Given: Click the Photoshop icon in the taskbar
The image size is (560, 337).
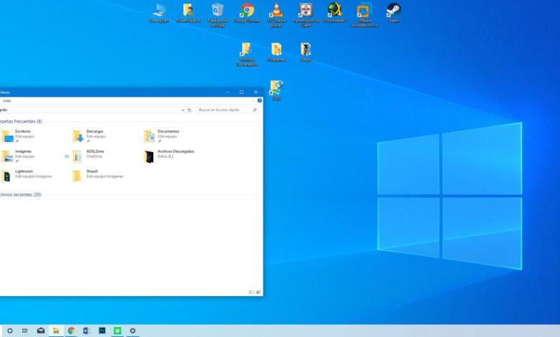Looking at the screenshot, I should coord(103,331).
